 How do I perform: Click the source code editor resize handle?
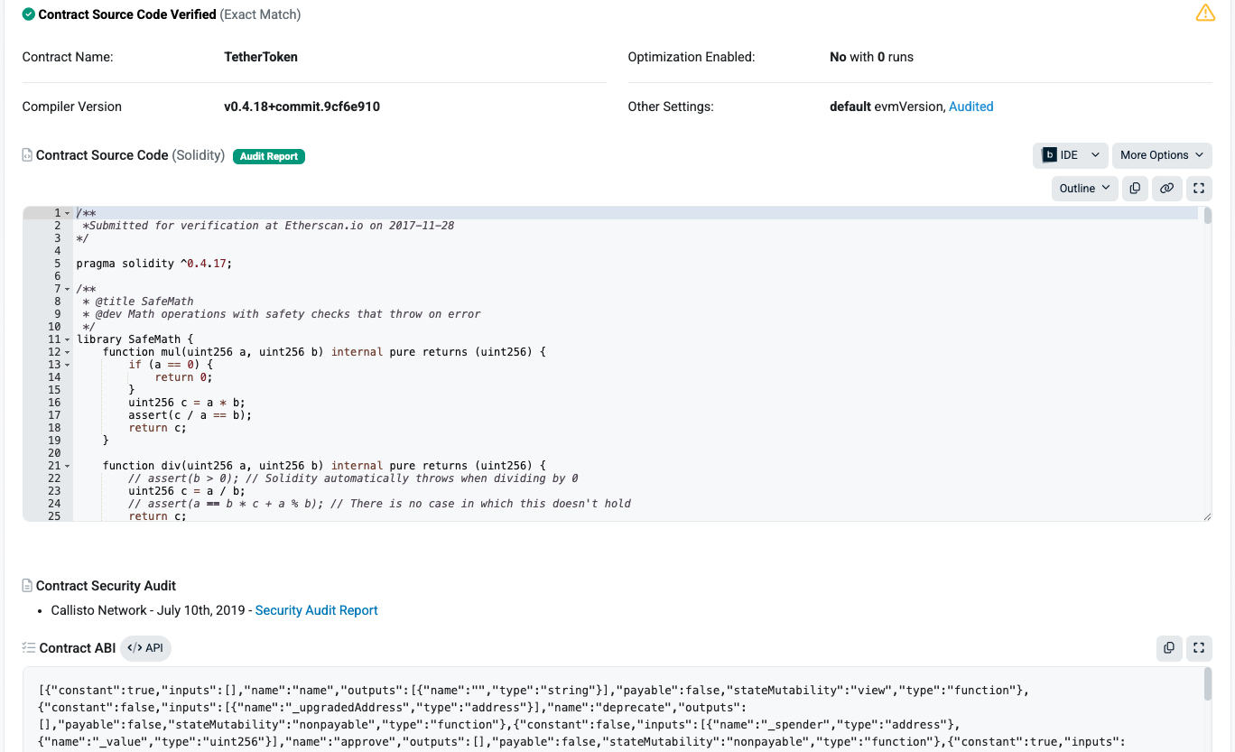tap(1207, 516)
